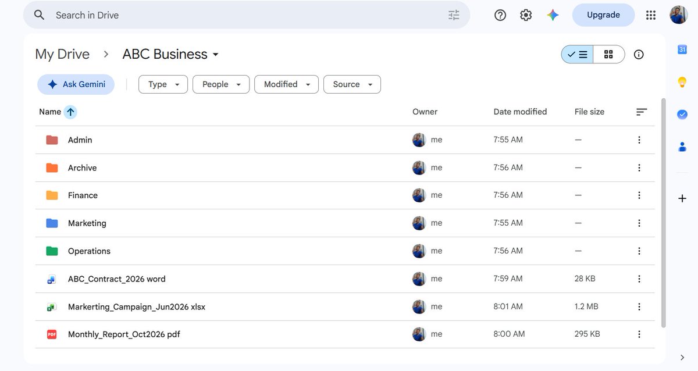Screen dimensions: 698x371
Task: Expand the side panel chevron
Action: click(682, 357)
